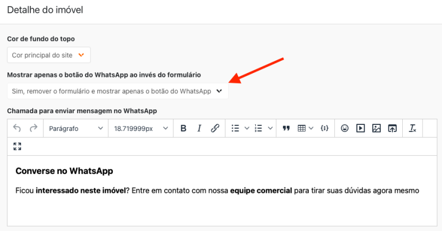The image size is (442, 231).
Task: Insert a placeholder with the curly braces icon
Action: (x=325, y=128)
